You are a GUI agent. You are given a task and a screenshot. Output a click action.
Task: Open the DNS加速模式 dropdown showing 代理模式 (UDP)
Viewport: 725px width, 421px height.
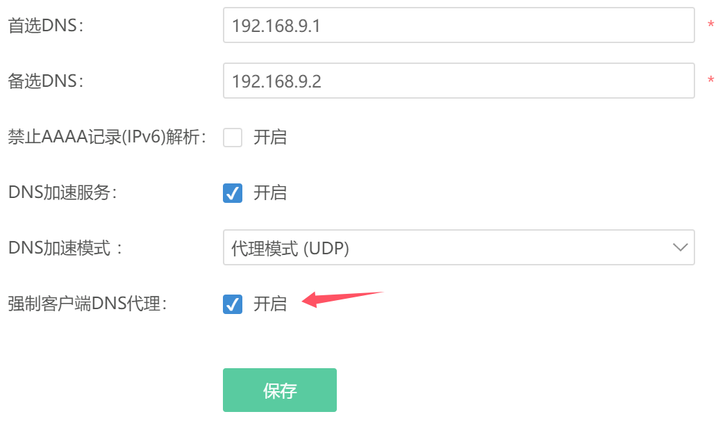coord(458,247)
